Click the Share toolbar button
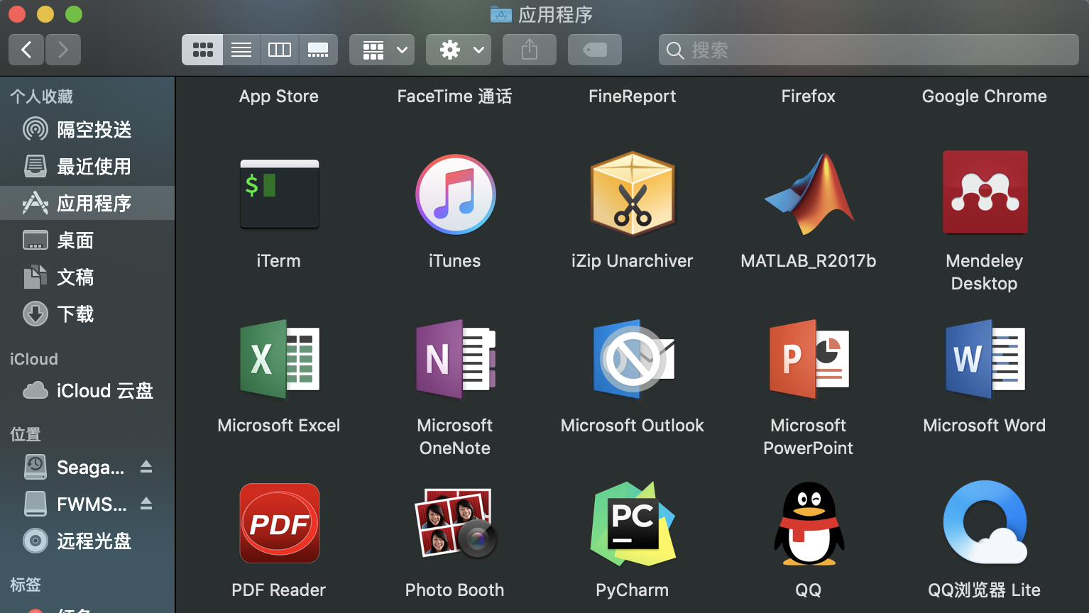The height and width of the screenshot is (613, 1089). tap(530, 50)
